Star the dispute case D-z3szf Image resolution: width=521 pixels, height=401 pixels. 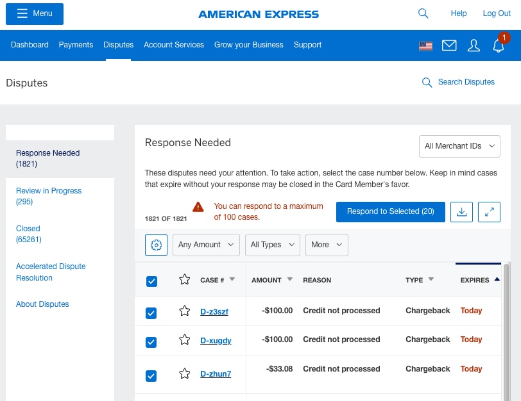(x=184, y=310)
